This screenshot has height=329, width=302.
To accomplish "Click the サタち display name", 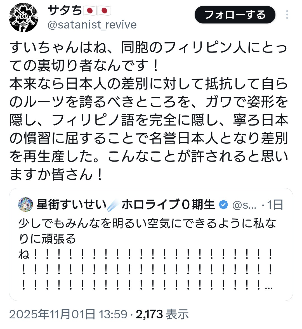I will 65,11.
